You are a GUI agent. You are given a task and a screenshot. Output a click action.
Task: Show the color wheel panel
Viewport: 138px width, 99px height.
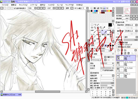coord(92,8)
